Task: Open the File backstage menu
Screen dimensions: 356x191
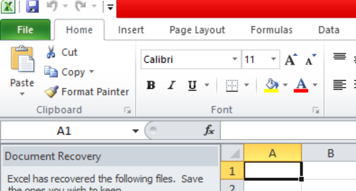Action: tap(25, 30)
